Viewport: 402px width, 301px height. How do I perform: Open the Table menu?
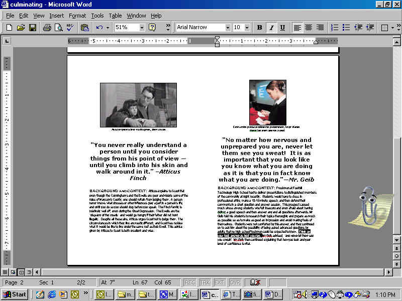point(115,16)
